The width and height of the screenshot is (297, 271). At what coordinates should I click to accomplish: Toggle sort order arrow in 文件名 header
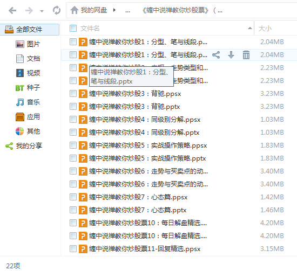(249, 28)
